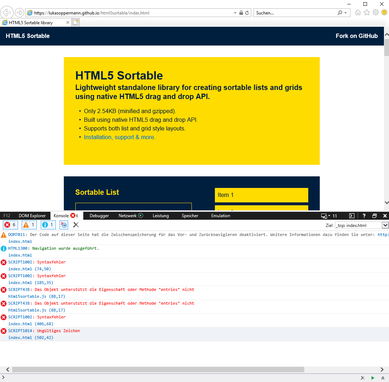Toggle the console pane icon in devtools
The height and width of the screenshot is (382, 389).
click(x=352, y=216)
